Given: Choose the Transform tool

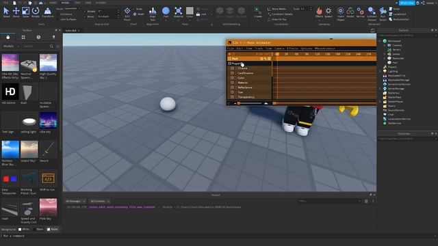Looking at the screenshot, I should [x=47, y=12].
